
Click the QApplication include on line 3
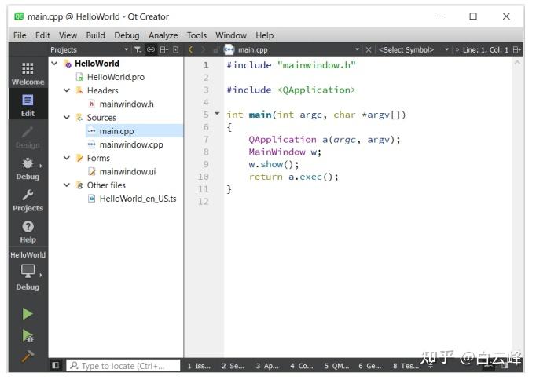pos(317,90)
